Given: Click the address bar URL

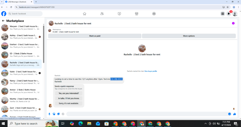Looking at the screenshot, I should coord(37,7).
